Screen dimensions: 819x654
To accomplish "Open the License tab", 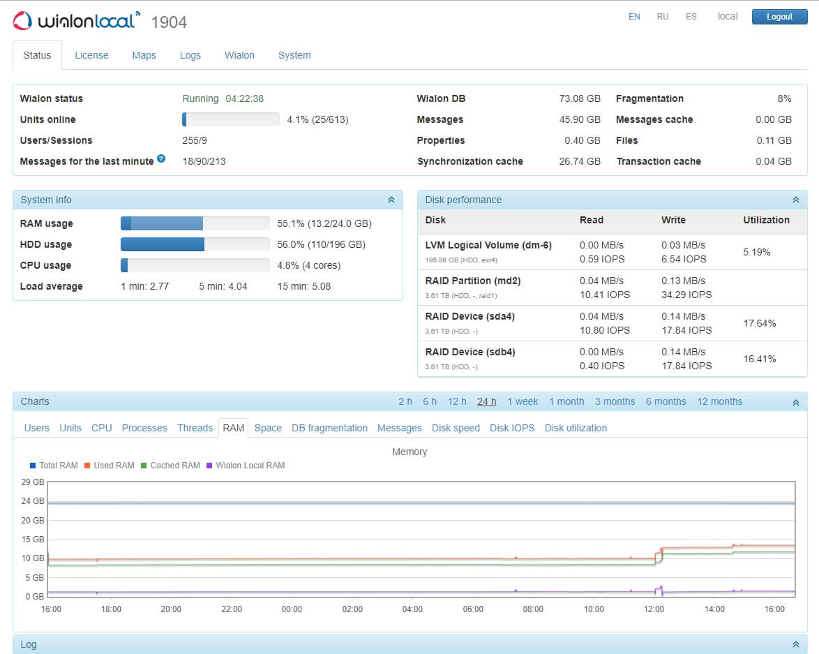I will point(91,55).
